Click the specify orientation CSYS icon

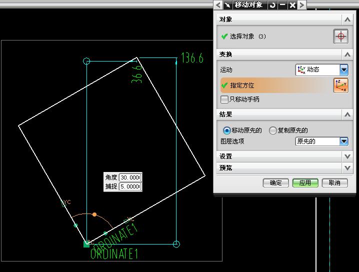[x=341, y=85]
